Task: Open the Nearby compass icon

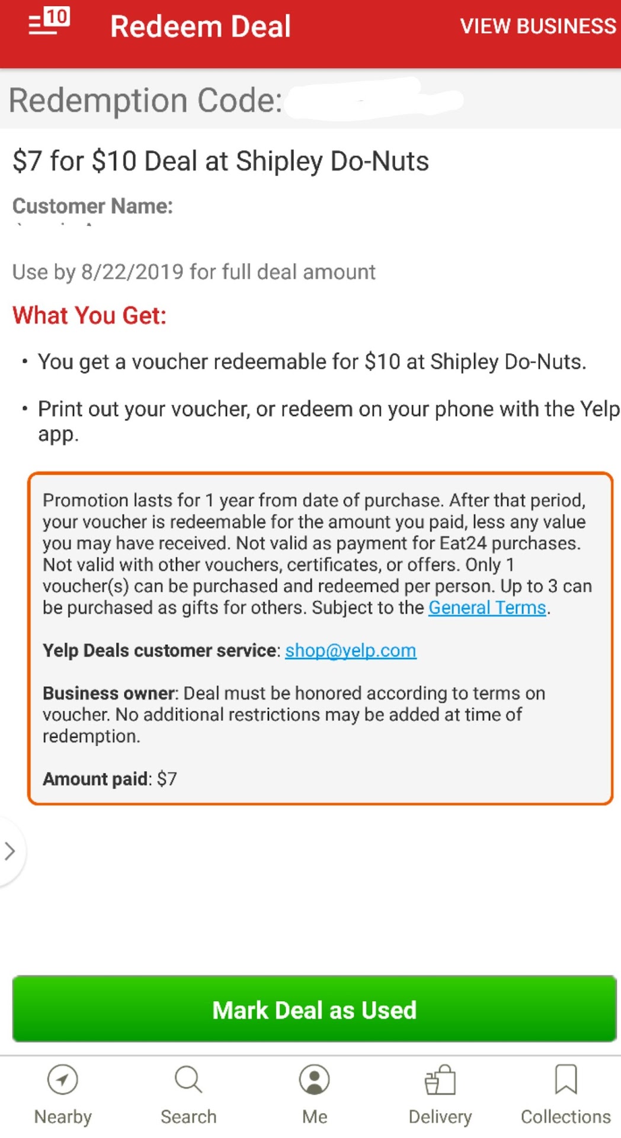Action: coord(63,1080)
